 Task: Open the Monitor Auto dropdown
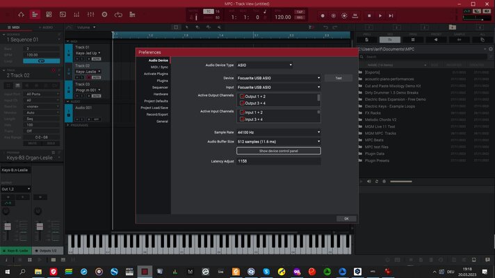tap(42, 113)
